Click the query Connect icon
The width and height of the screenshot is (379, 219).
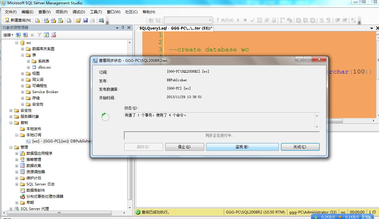coord(151,20)
